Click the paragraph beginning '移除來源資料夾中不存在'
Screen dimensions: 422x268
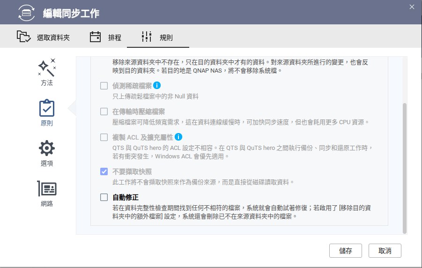click(240, 66)
